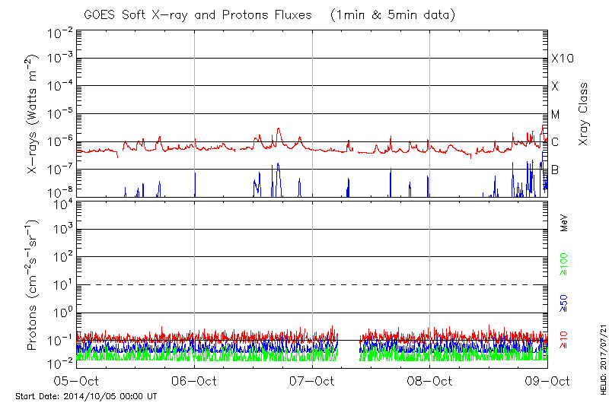Click the "(1min & 5min data)" title text
The height and width of the screenshot is (403, 609).
[x=389, y=16]
